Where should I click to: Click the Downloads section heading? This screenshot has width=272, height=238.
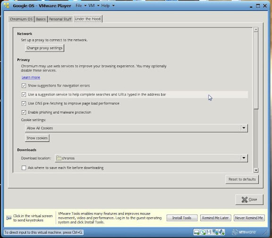27,150
